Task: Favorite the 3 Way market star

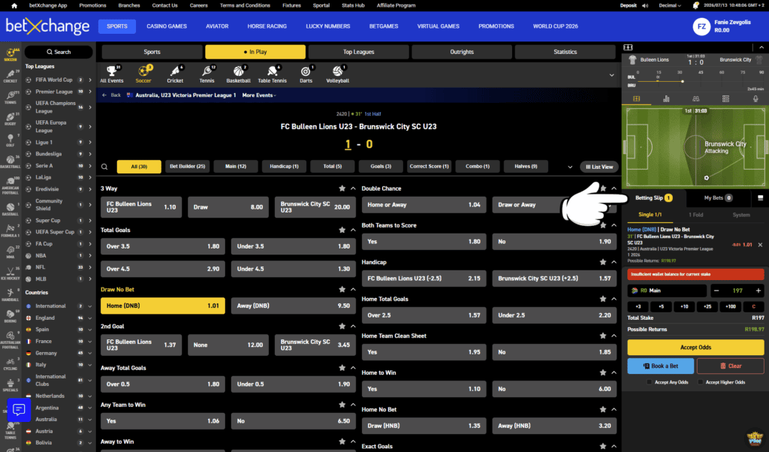Action: [x=342, y=188]
